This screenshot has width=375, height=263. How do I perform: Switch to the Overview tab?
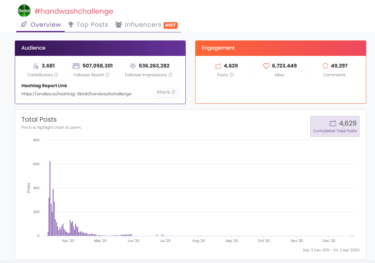coord(40,25)
